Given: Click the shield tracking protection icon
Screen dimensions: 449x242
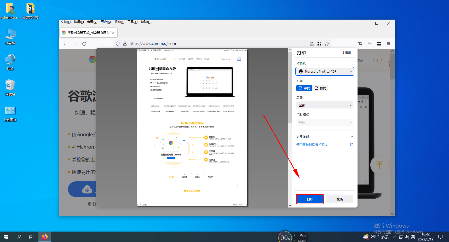Looking at the screenshot, I should point(118,44).
